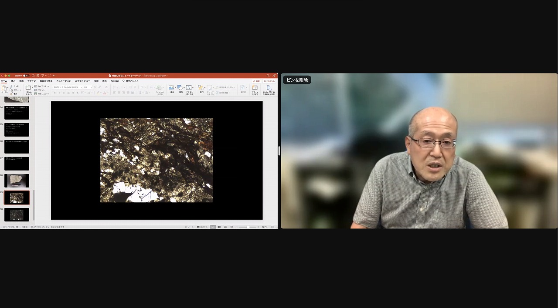Click the Increase font size icon
The width and height of the screenshot is (558, 308).
(x=95, y=87)
